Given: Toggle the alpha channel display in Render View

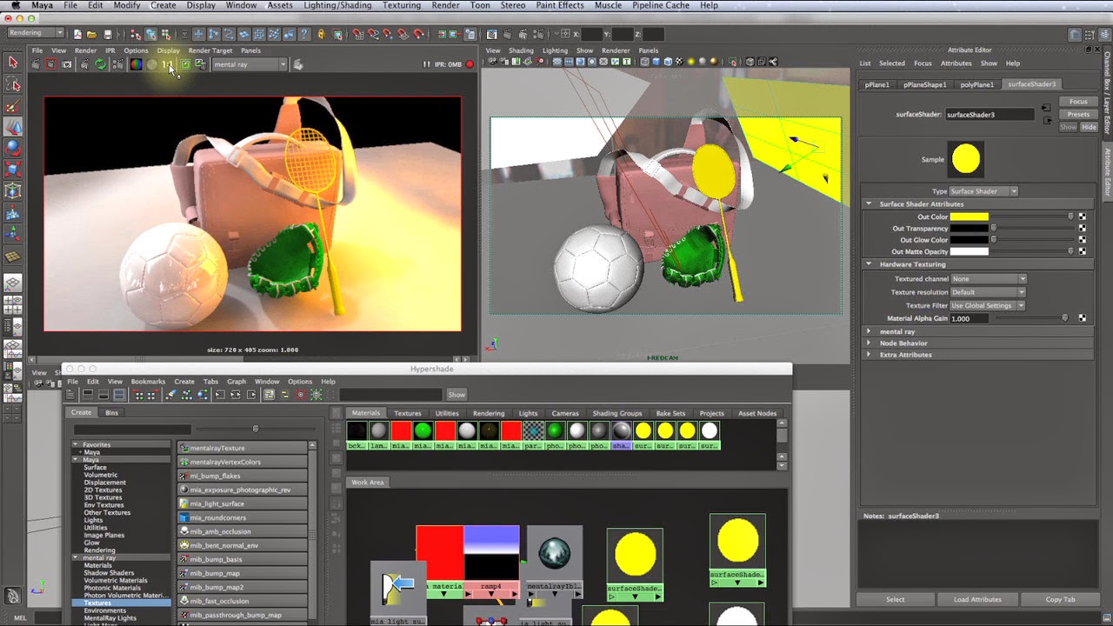Looking at the screenshot, I should pos(150,65).
